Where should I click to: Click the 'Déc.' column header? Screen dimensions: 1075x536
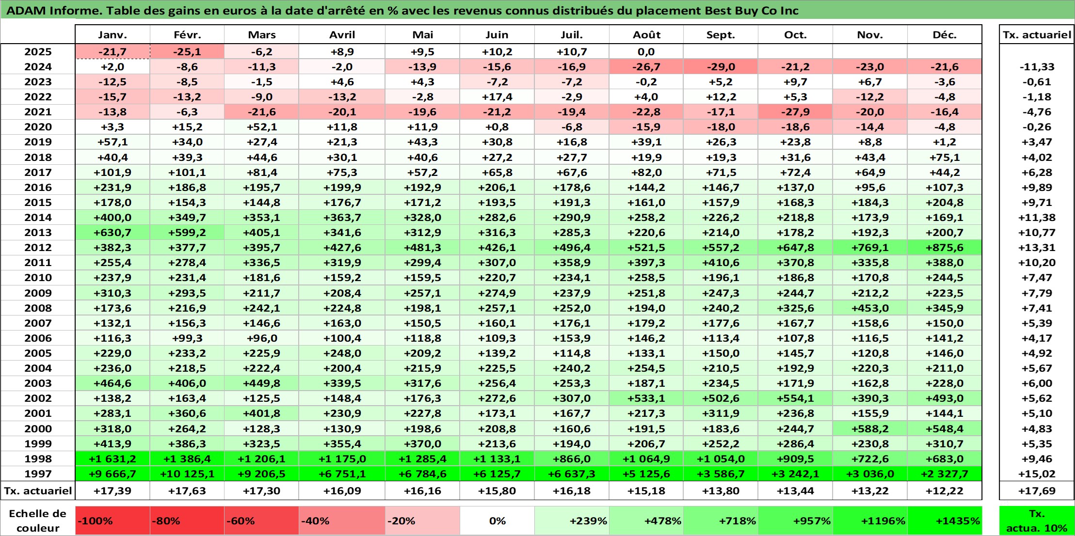(945, 35)
